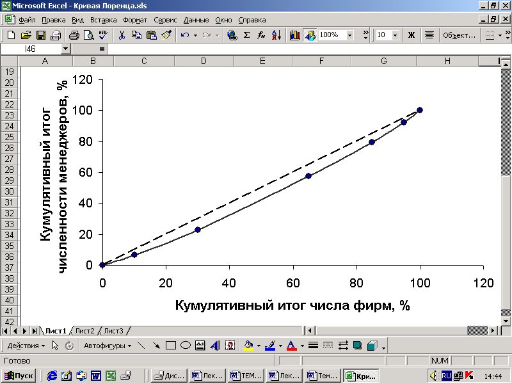Click the Print icon in toolbar
512x384 pixels.
pyautogui.click(x=74, y=35)
